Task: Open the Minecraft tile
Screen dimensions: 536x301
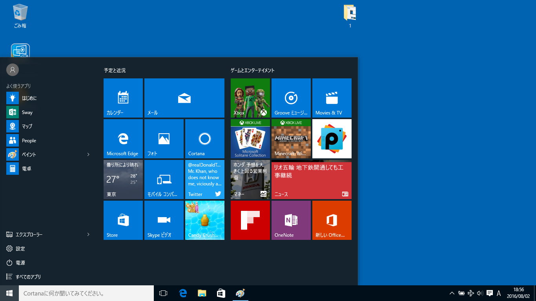Action: [291, 139]
